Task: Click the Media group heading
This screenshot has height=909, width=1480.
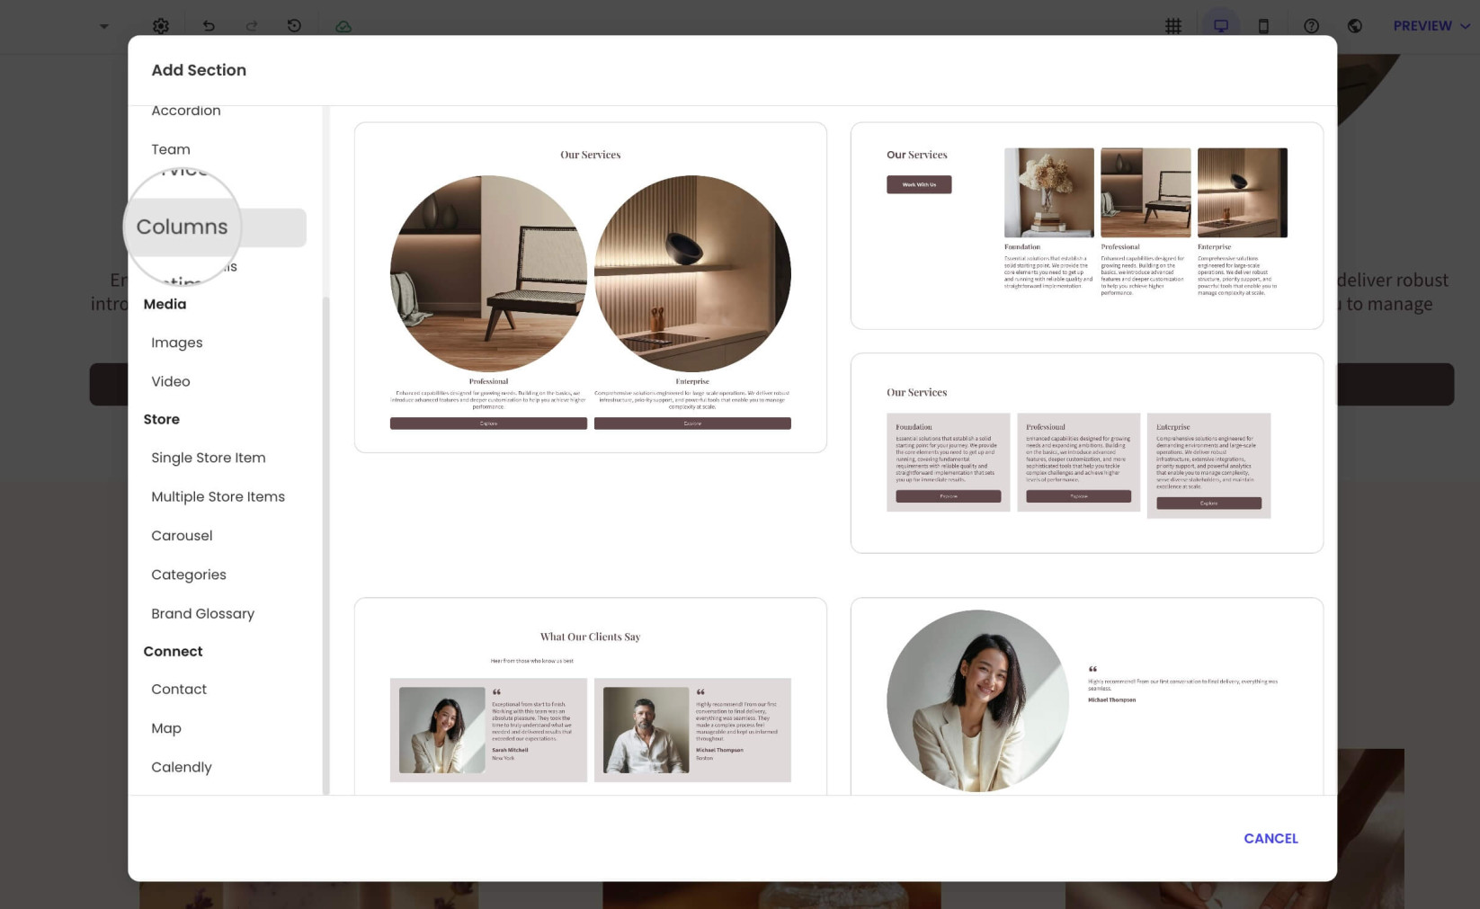Action: (x=165, y=304)
